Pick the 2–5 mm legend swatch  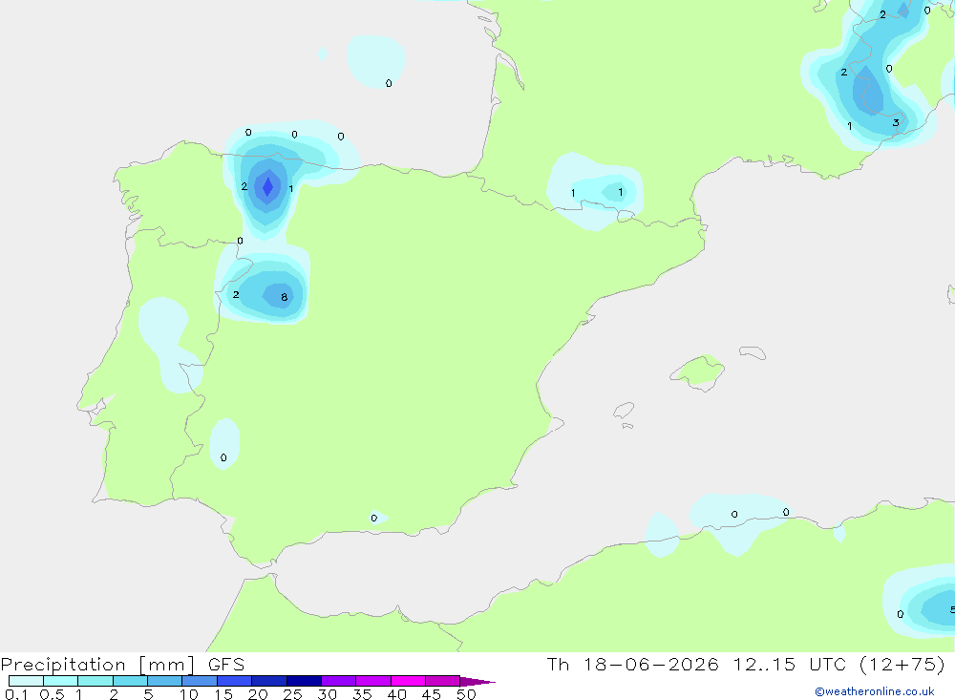click(130, 681)
